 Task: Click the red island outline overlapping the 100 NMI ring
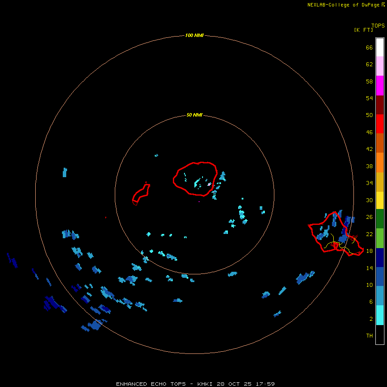[336, 233]
